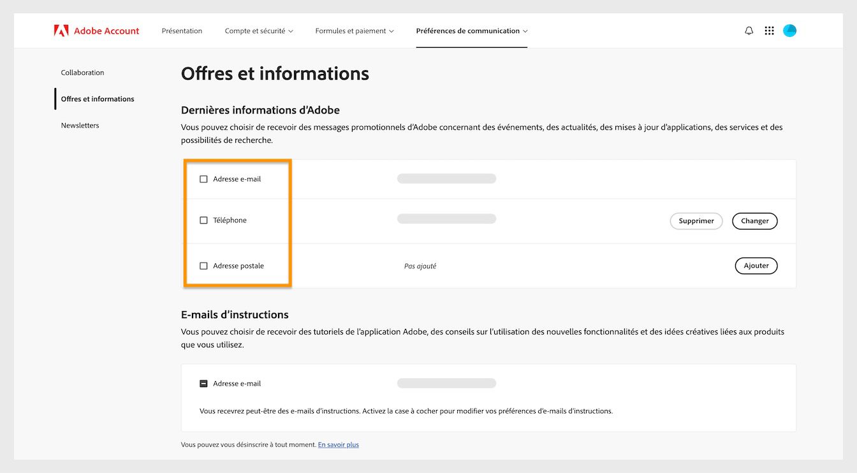Click the Supprimer button for Téléphone

(696, 221)
